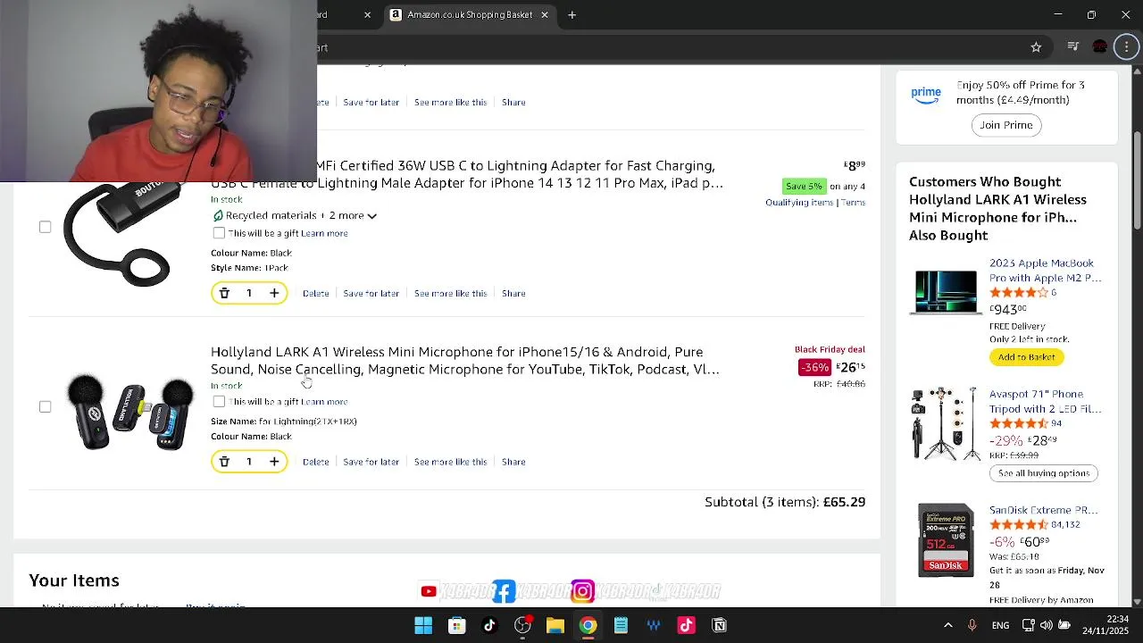
Task: Click the Avaspot tripod thumbnail image
Action: point(946,424)
